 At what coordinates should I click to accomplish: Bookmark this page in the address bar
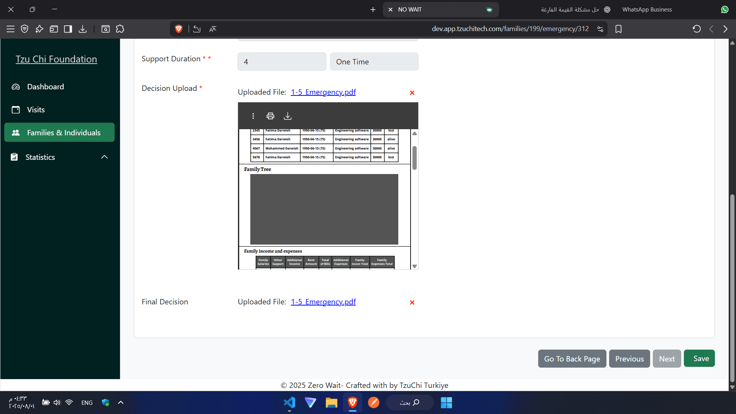618,29
